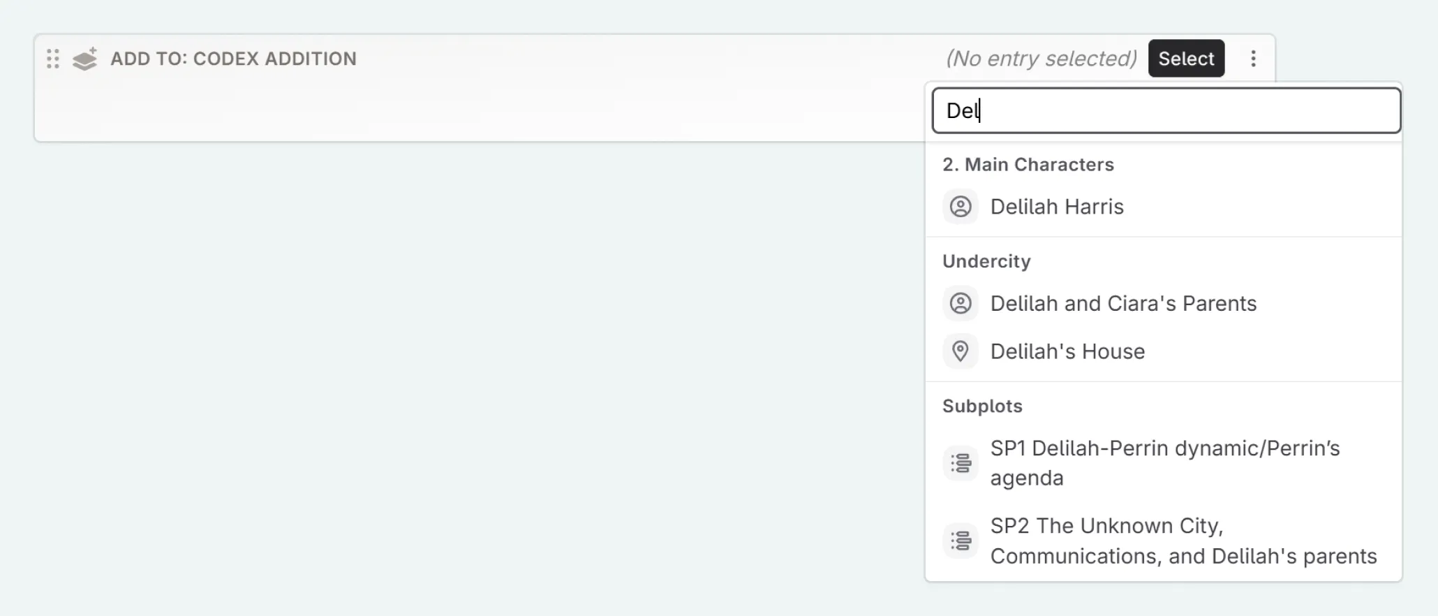This screenshot has width=1438, height=616.
Task: Open the three-dot more options menu
Action: tap(1253, 59)
